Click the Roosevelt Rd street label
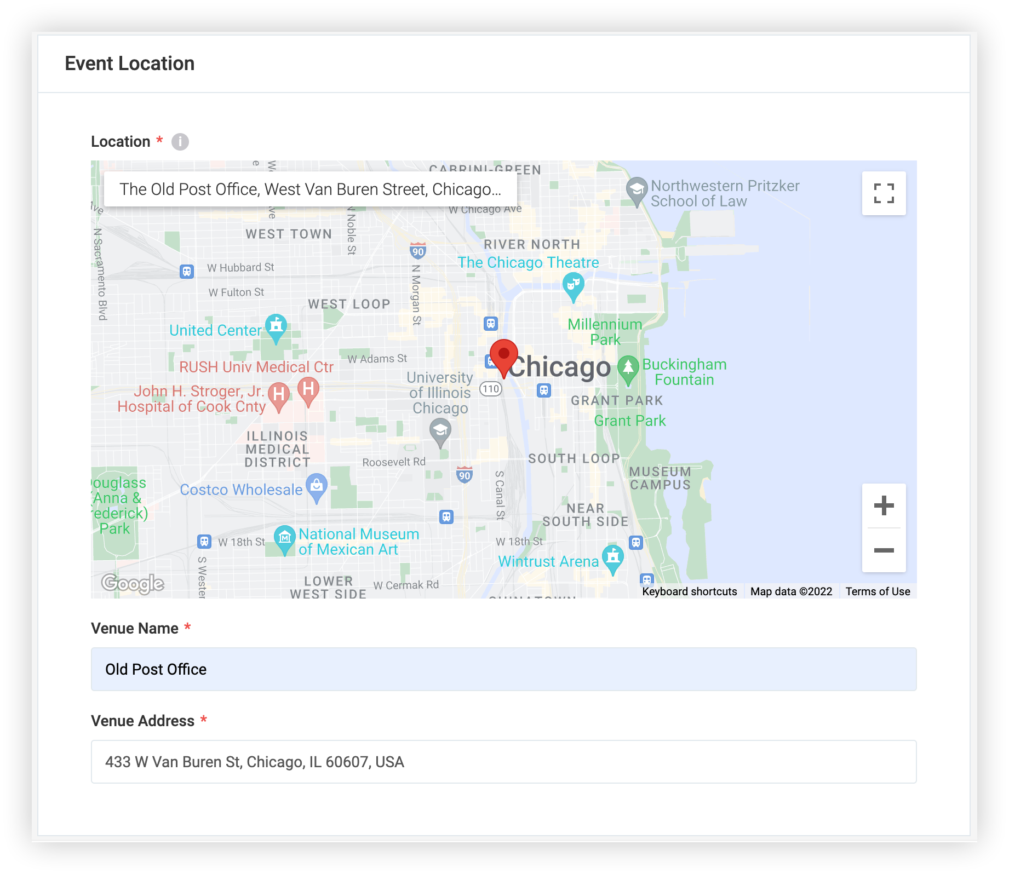Screen dimensions: 1009x874 394,462
